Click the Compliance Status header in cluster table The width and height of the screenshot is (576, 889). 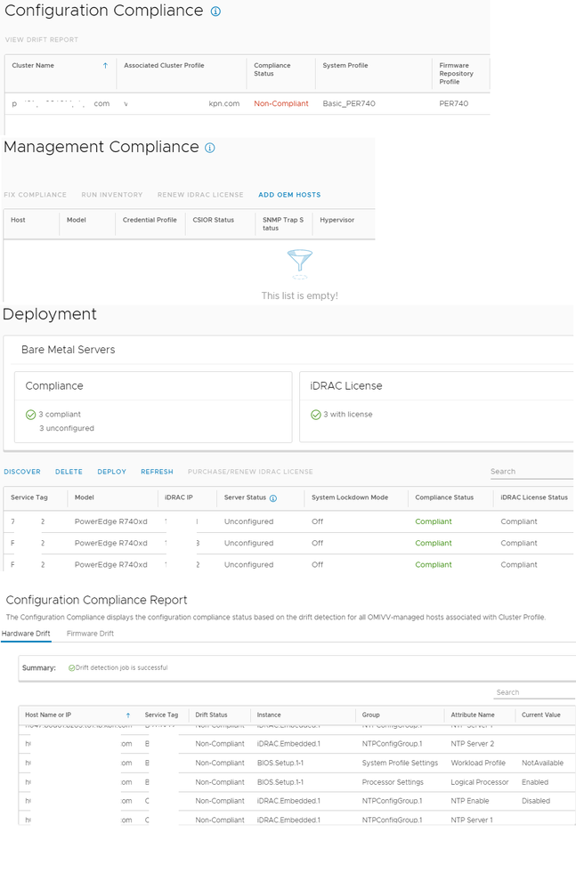(272, 69)
